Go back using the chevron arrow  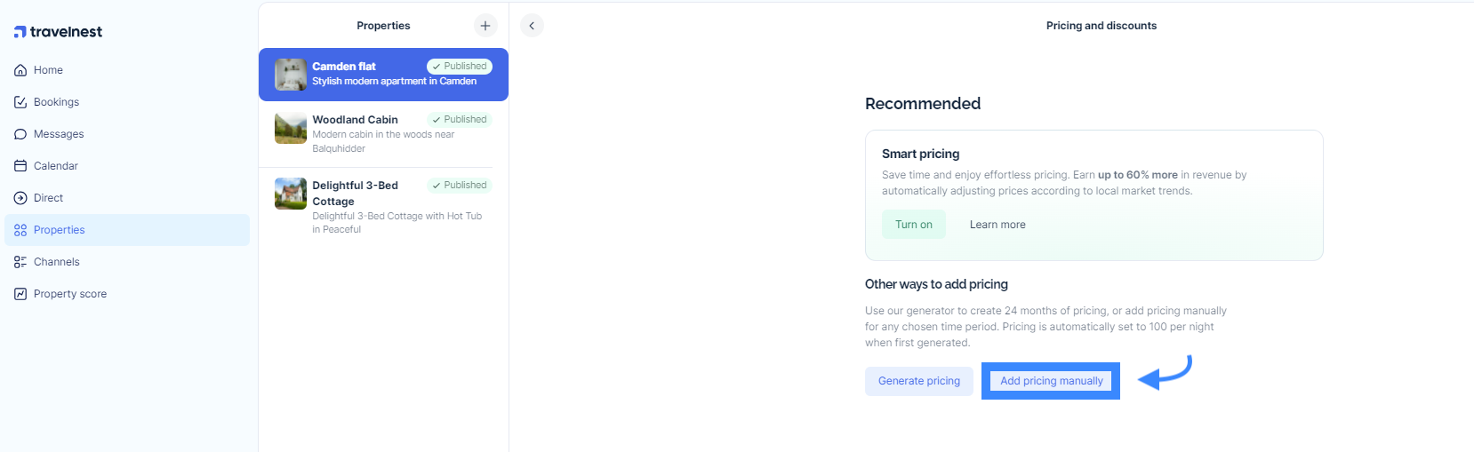click(x=532, y=26)
